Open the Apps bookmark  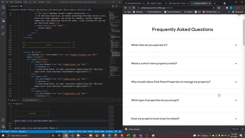point(128,12)
